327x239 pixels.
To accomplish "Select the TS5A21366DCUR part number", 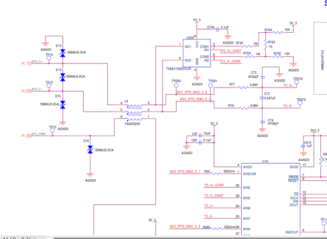I will pyautogui.click(x=178, y=69).
